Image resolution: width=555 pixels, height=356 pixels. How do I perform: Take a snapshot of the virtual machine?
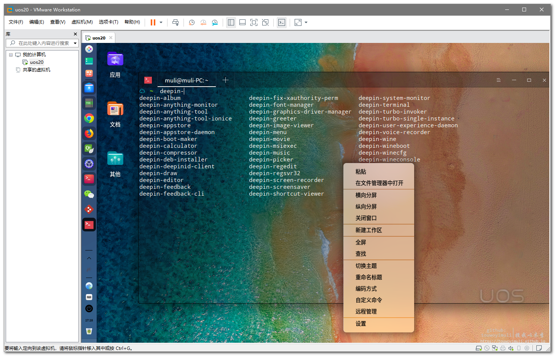[x=192, y=22]
